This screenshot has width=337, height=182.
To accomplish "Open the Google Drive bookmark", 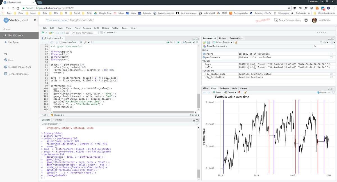I will (103, 13).
